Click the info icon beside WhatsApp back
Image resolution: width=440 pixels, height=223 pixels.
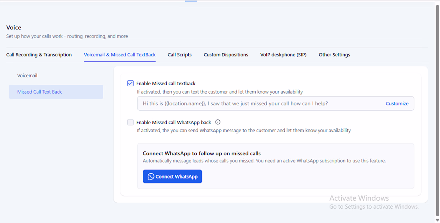(x=218, y=122)
